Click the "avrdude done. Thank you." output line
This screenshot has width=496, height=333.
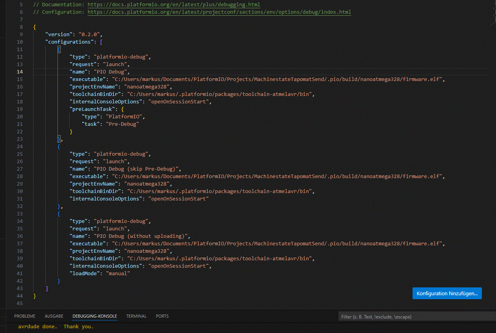pos(56,327)
